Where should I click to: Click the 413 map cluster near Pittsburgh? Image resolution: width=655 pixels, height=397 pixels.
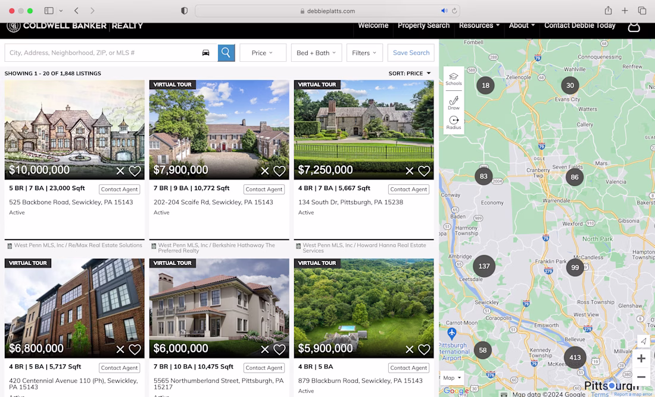[x=575, y=357]
